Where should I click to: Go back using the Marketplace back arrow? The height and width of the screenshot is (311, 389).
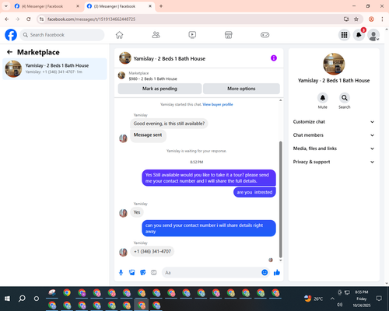click(x=9, y=52)
